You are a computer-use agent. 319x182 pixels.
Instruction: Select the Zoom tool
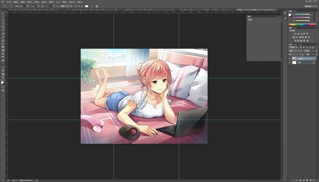pyautogui.click(x=3, y=77)
